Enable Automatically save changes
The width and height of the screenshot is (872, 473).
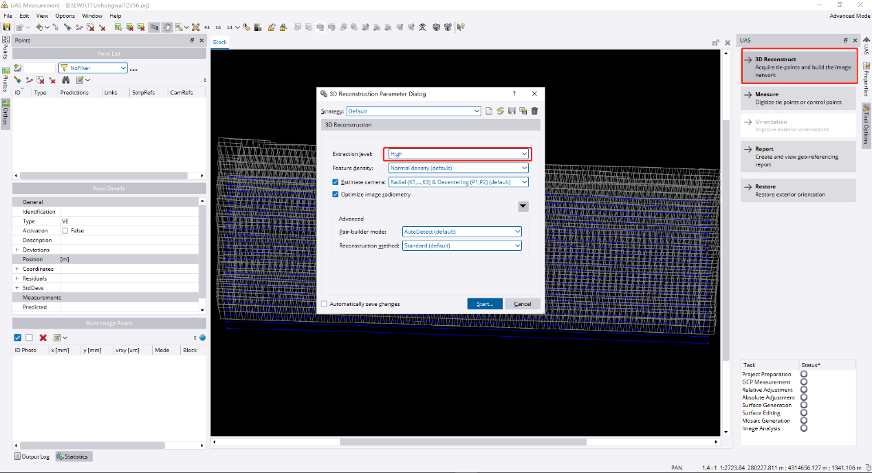coord(325,304)
